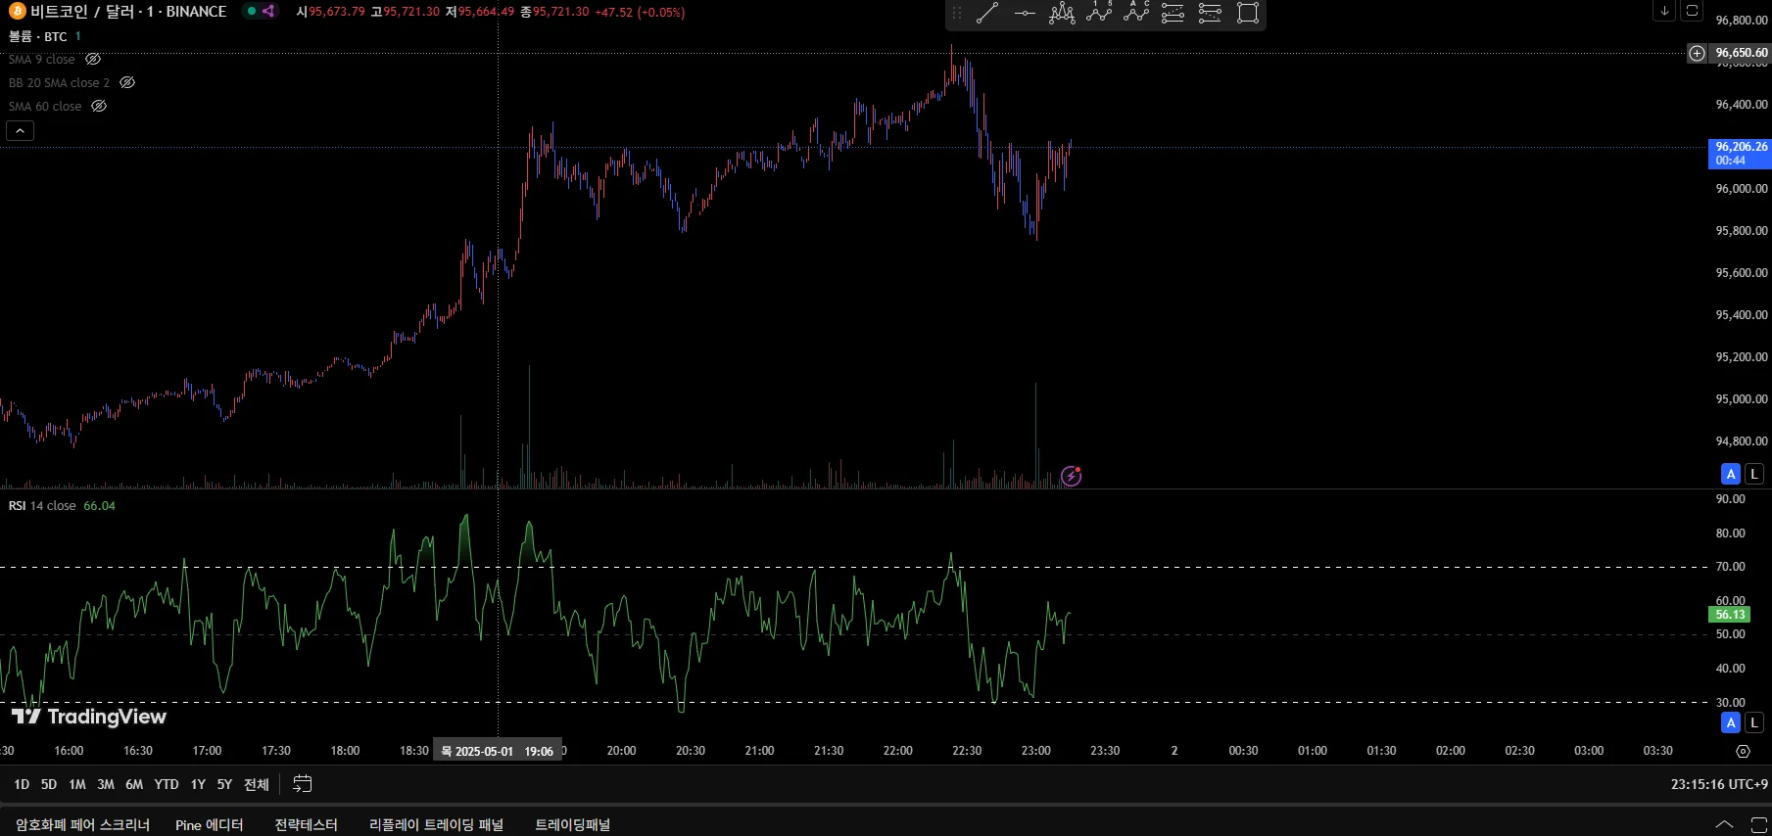Show the hidden BB 20 SMA indicator
Screen dimensions: 1772x836
tap(127, 83)
